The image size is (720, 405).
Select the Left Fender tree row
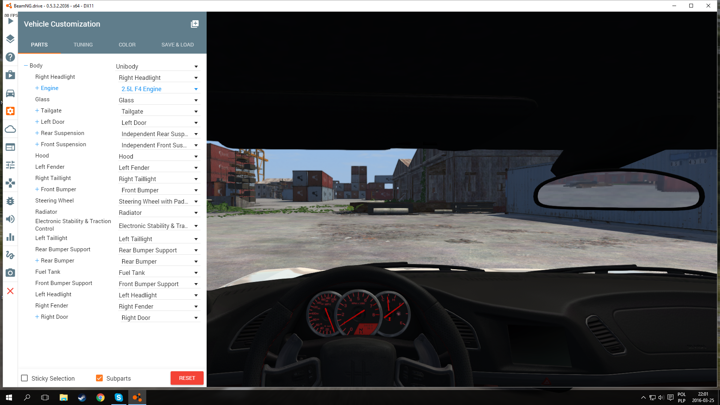click(x=50, y=167)
